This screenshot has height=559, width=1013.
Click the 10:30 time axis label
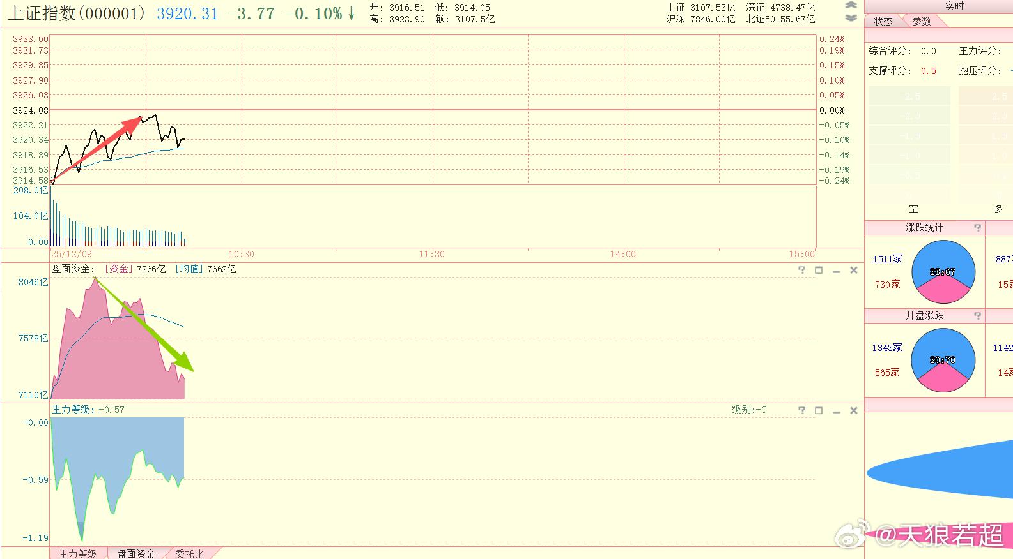tap(241, 254)
